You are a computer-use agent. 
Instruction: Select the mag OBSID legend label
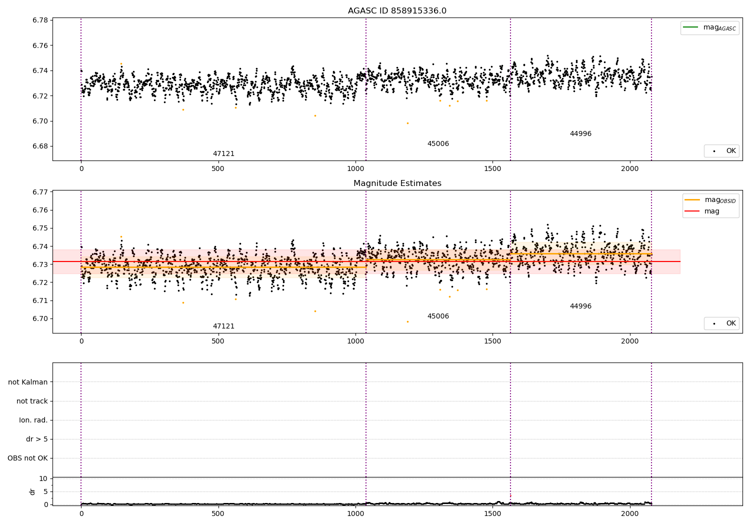click(720, 200)
